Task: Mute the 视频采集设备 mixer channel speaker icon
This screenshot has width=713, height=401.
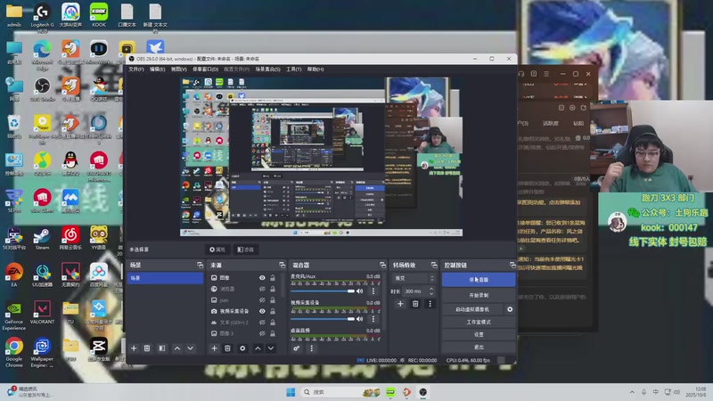Action: (360, 319)
